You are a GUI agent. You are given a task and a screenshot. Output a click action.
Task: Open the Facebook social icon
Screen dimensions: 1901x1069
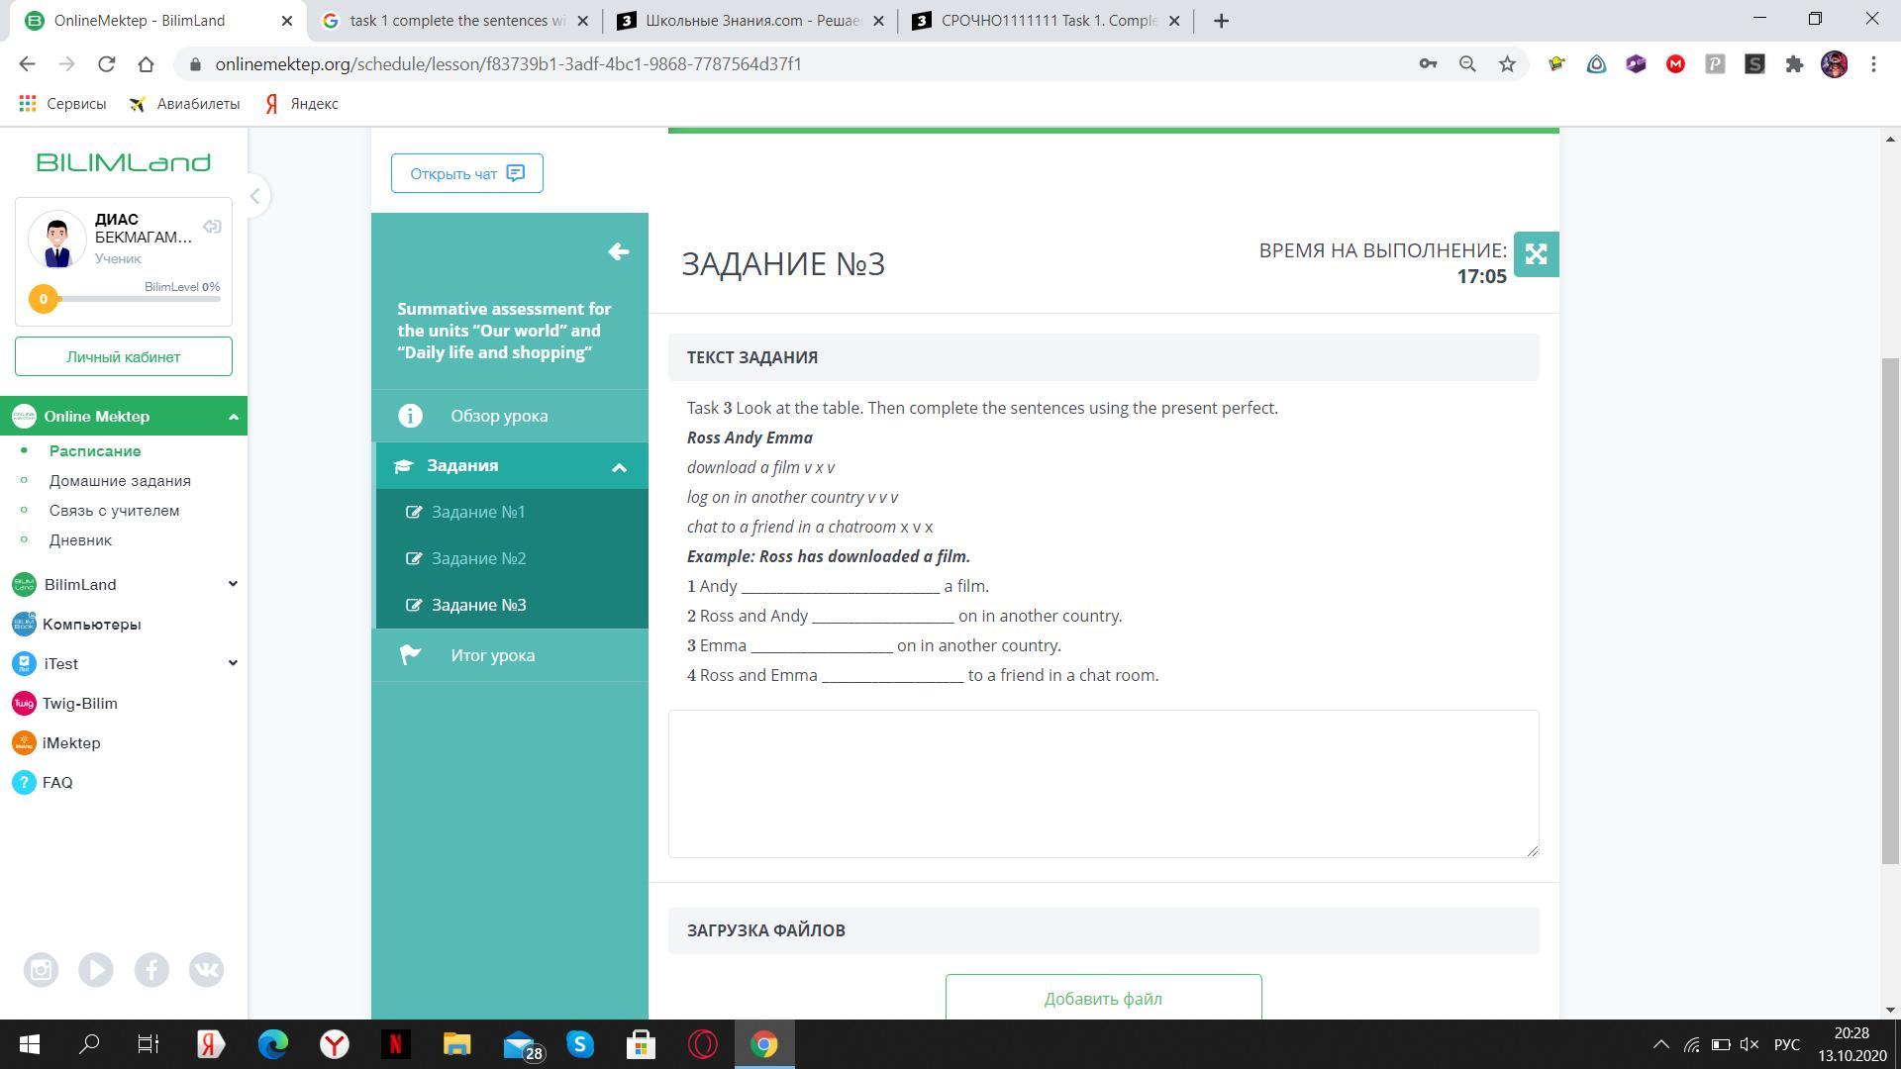coord(151,970)
